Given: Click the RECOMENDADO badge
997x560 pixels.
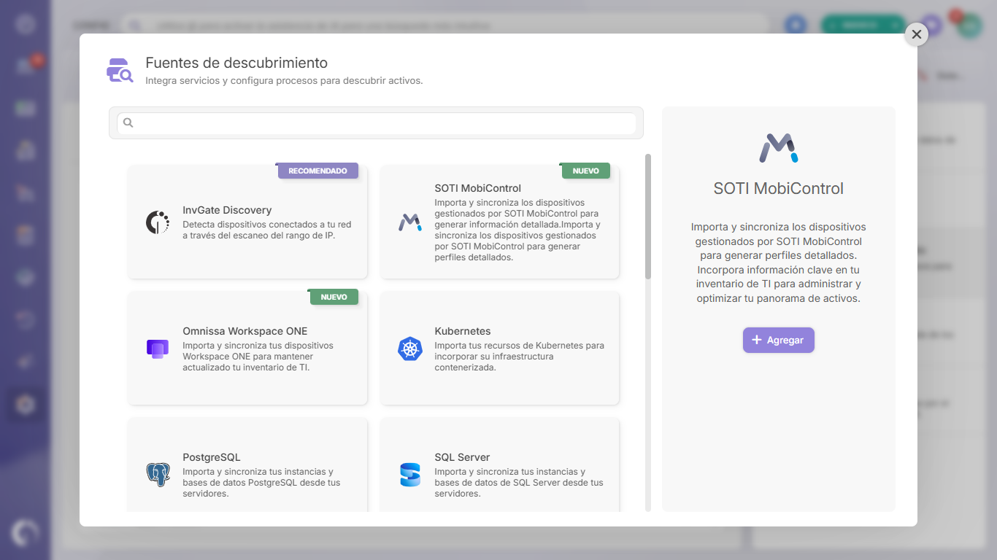Looking at the screenshot, I should (317, 171).
